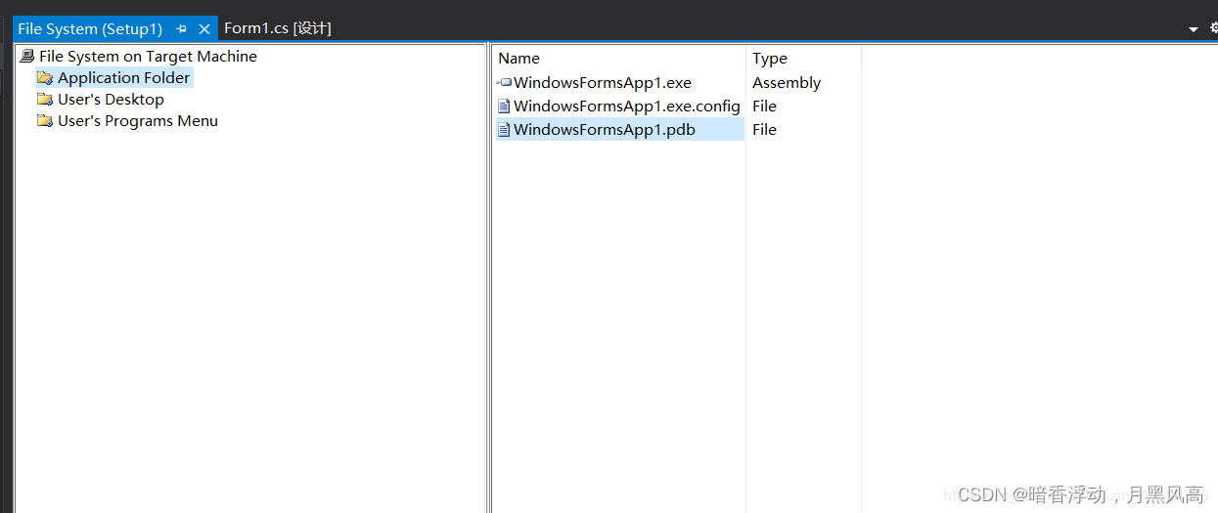The width and height of the screenshot is (1218, 513).
Task: Click the assembly icon beside WindowsFormsApp1.exe
Action: pyautogui.click(x=504, y=83)
